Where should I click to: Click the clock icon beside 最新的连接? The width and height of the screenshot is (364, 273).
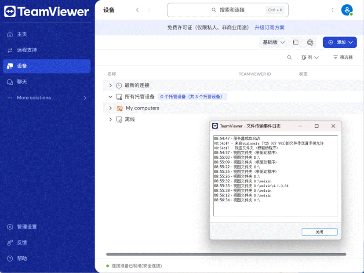[x=119, y=85]
